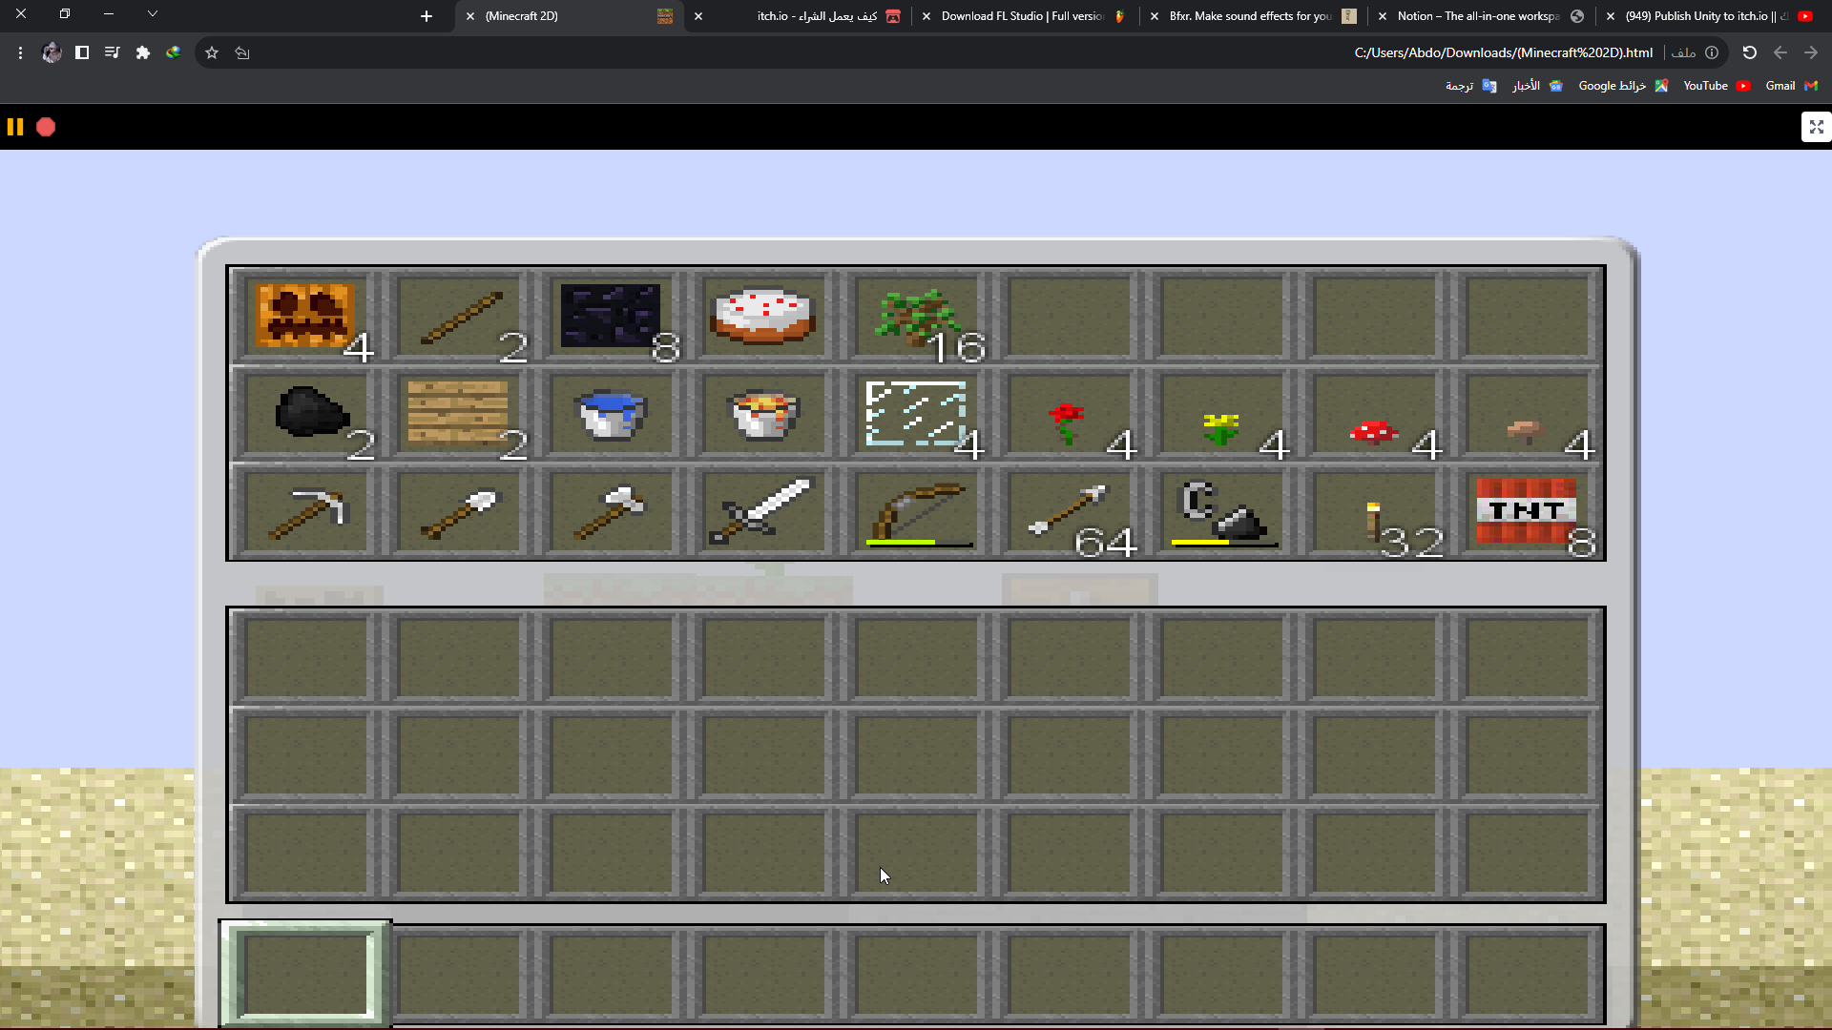The height and width of the screenshot is (1030, 1832).
Task: Select the iron axe tool
Action: [x=611, y=512]
